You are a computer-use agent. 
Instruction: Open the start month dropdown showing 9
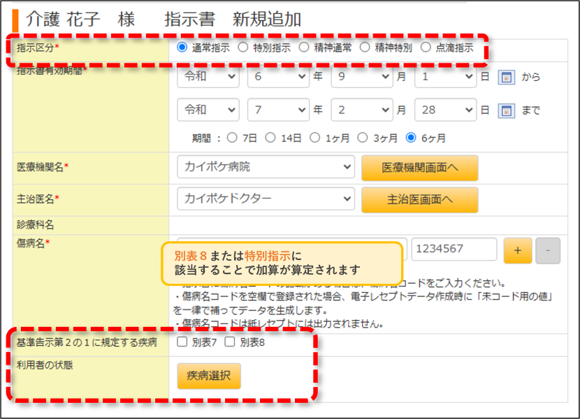click(x=362, y=77)
